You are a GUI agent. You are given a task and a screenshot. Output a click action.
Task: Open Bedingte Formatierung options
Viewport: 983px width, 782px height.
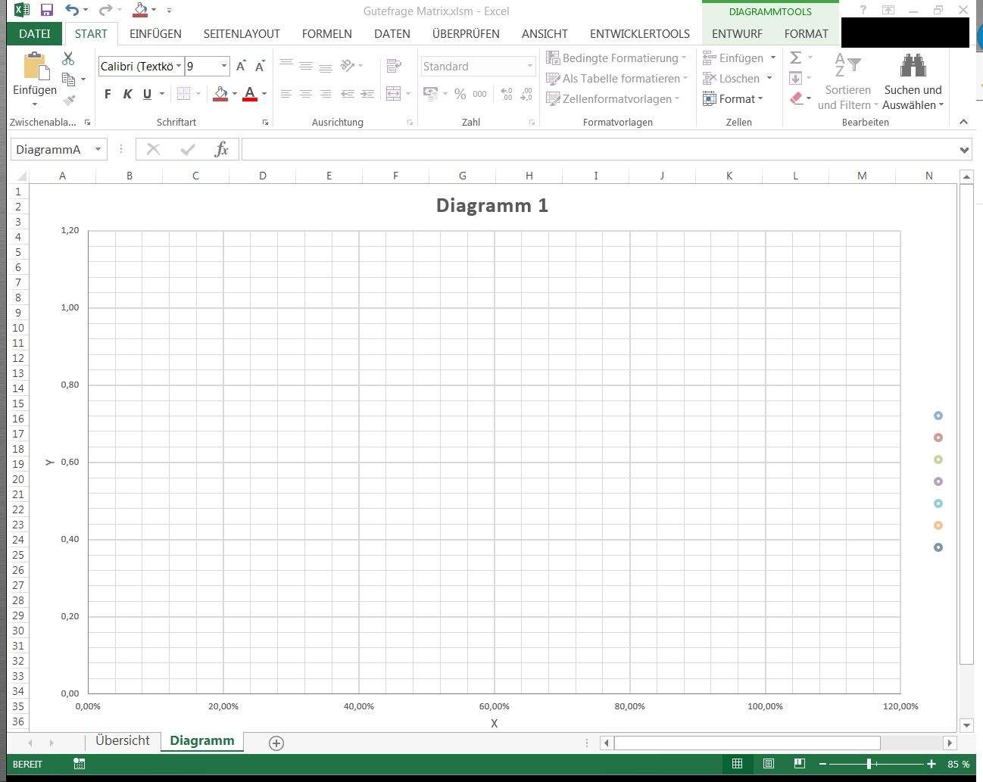pos(616,58)
